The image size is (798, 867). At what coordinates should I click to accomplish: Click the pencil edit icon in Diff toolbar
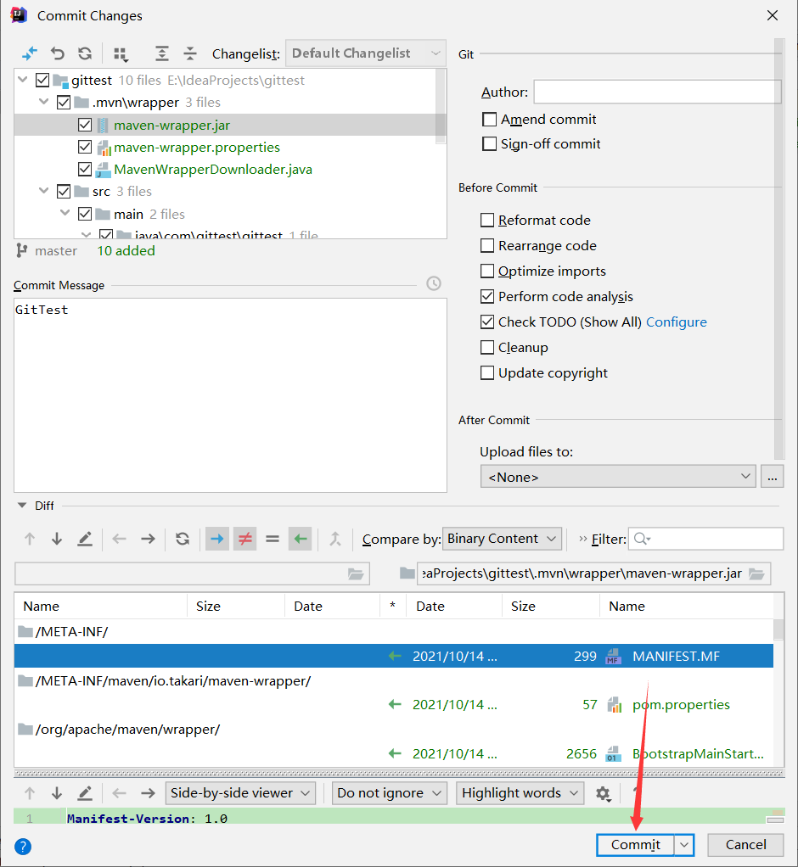[x=85, y=539]
